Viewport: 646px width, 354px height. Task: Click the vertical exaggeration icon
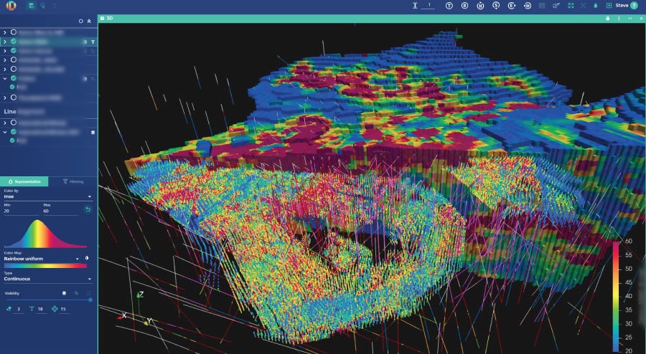[x=415, y=6]
